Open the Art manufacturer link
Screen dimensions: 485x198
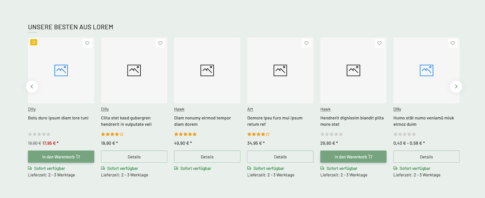(x=250, y=109)
